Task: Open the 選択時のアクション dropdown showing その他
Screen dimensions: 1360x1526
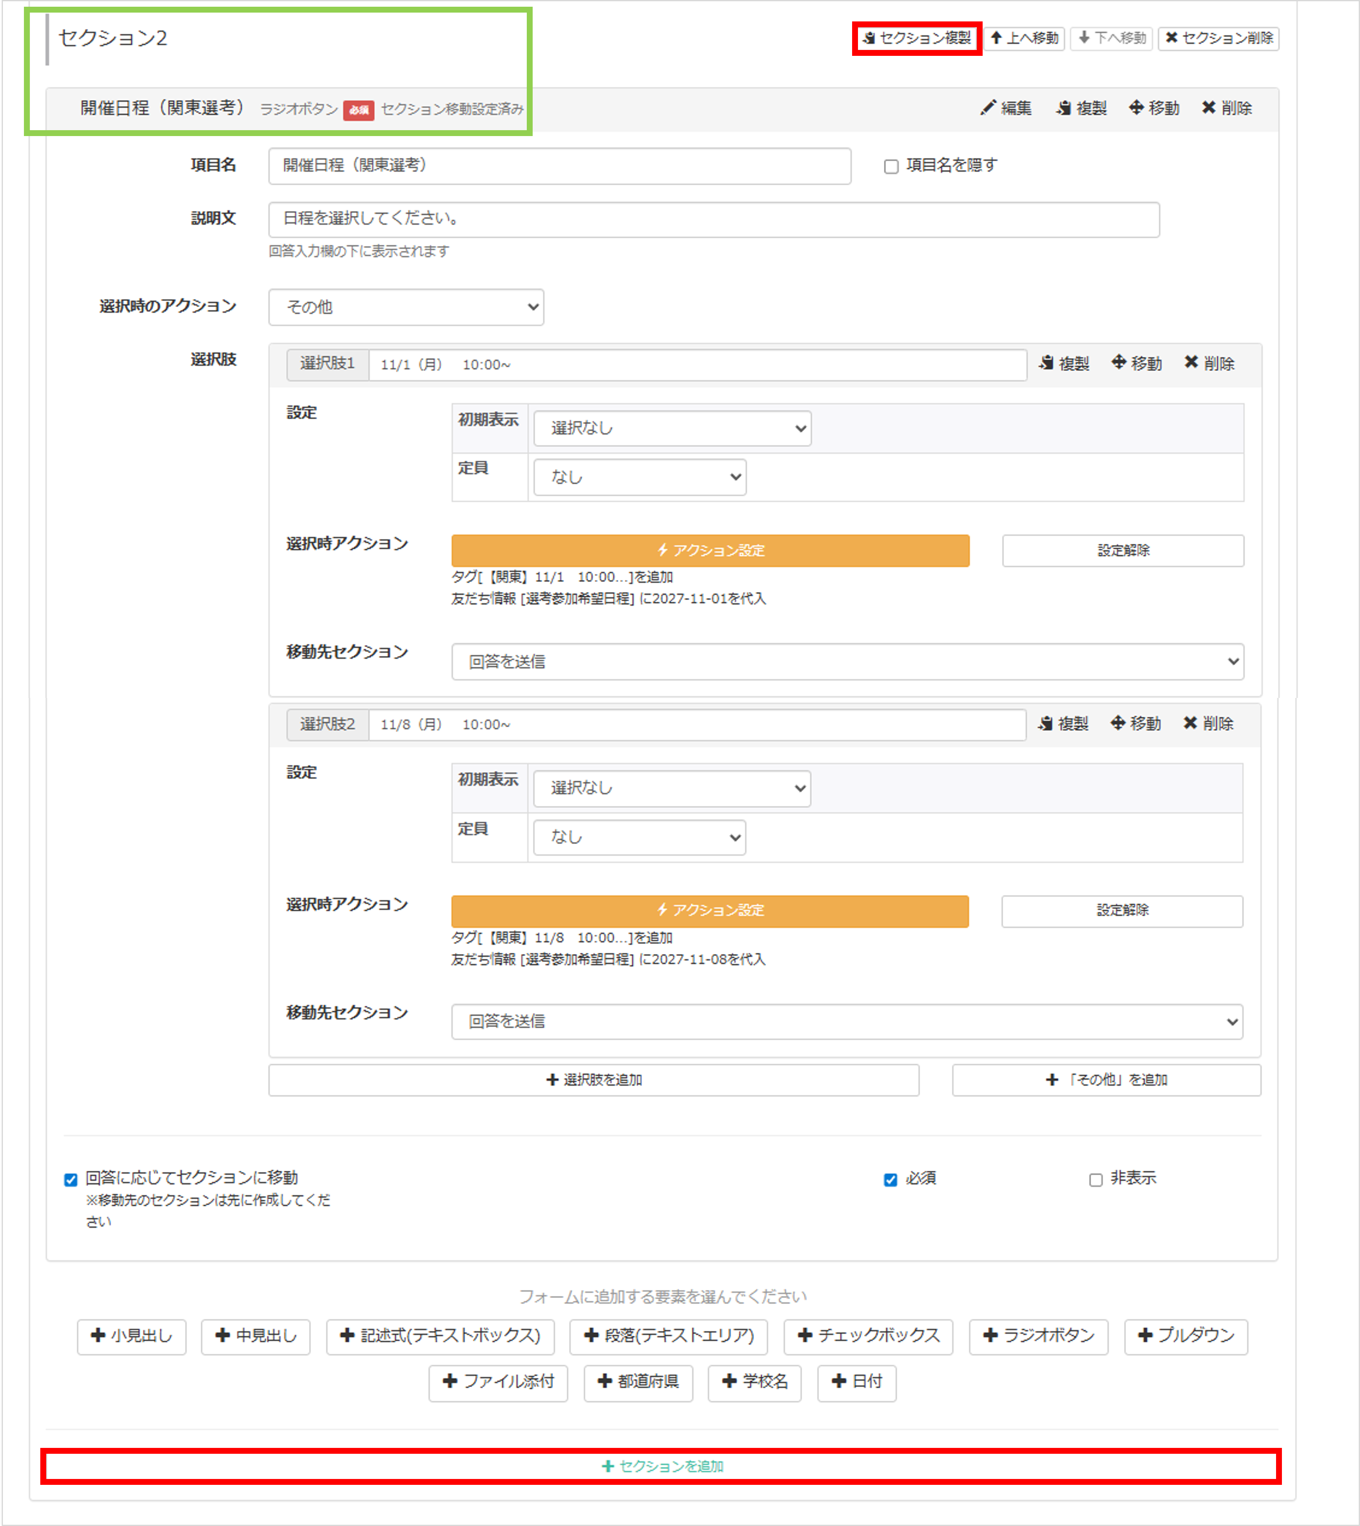Action: point(406,307)
